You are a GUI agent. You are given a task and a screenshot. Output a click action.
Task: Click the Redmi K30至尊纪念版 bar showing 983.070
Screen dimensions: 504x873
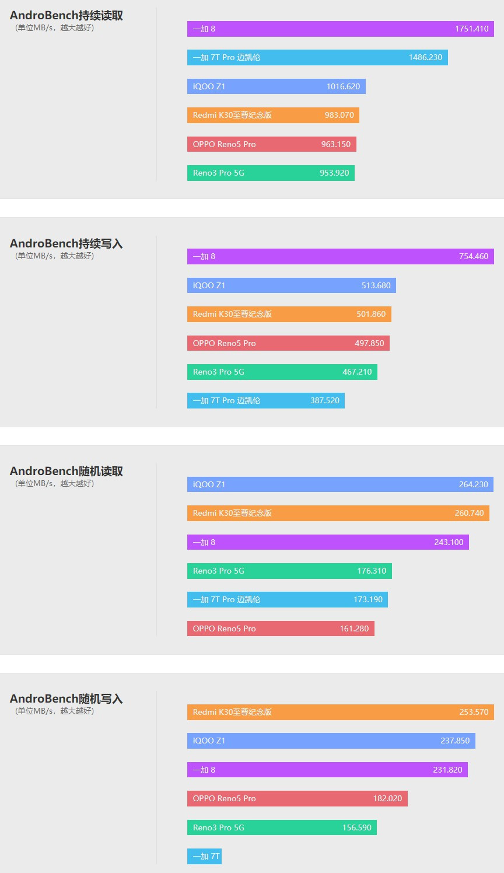coord(272,115)
